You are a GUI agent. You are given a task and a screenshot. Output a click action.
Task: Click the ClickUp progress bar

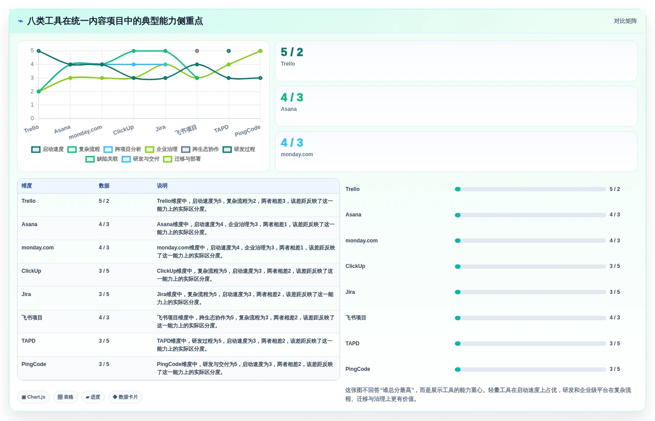pos(530,267)
